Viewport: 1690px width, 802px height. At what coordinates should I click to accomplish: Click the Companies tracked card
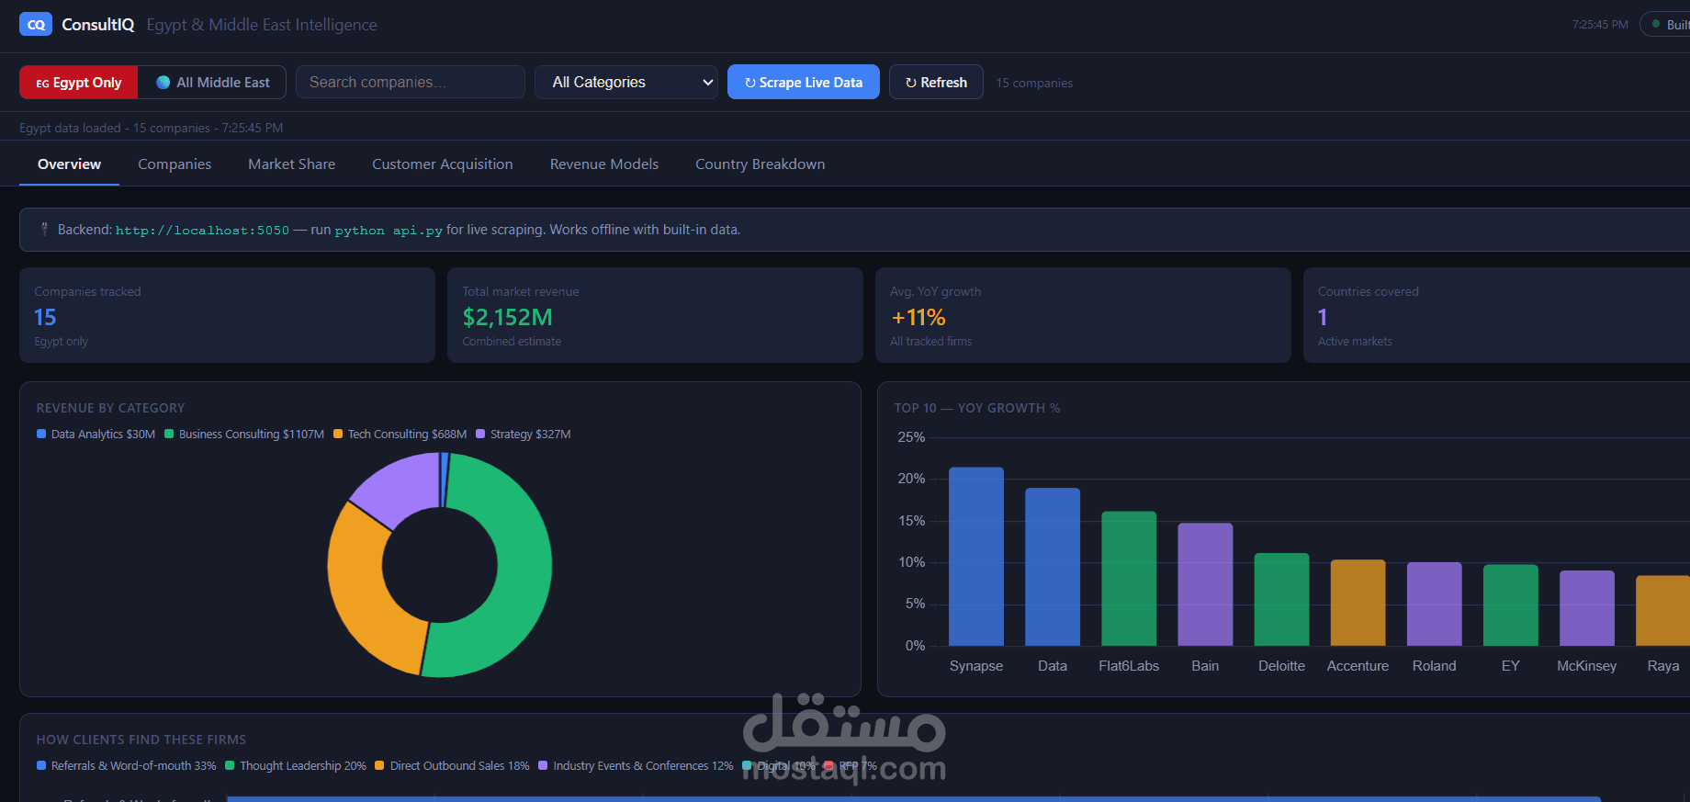tap(227, 315)
